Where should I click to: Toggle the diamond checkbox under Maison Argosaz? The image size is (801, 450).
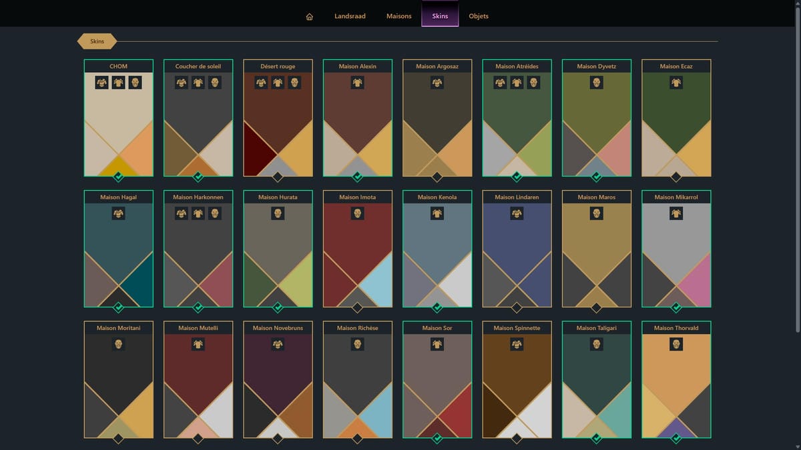(x=437, y=177)
